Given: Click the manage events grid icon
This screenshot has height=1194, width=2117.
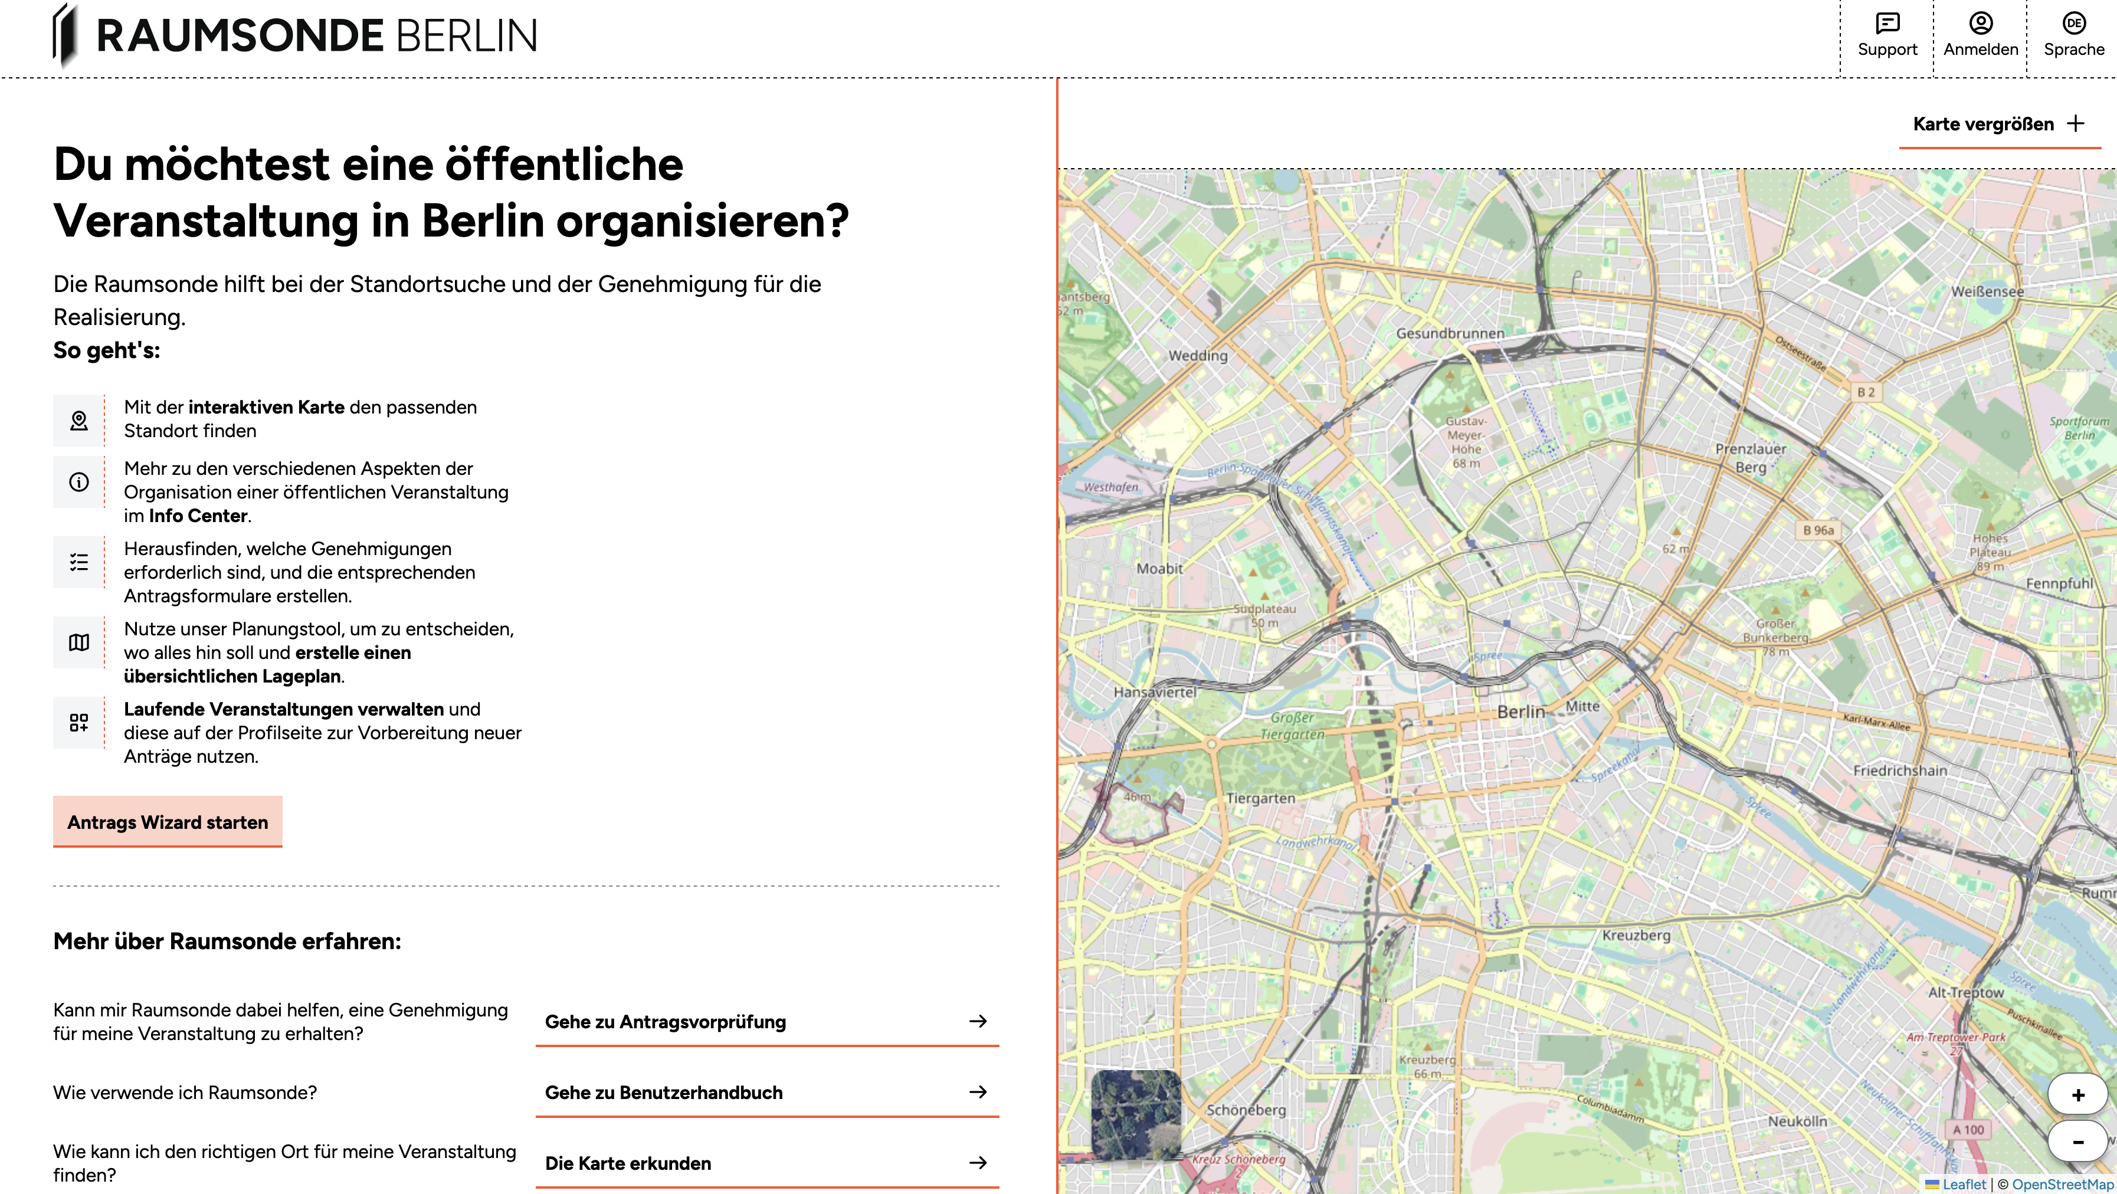Looking at the screenshot, I should [79, 723].
